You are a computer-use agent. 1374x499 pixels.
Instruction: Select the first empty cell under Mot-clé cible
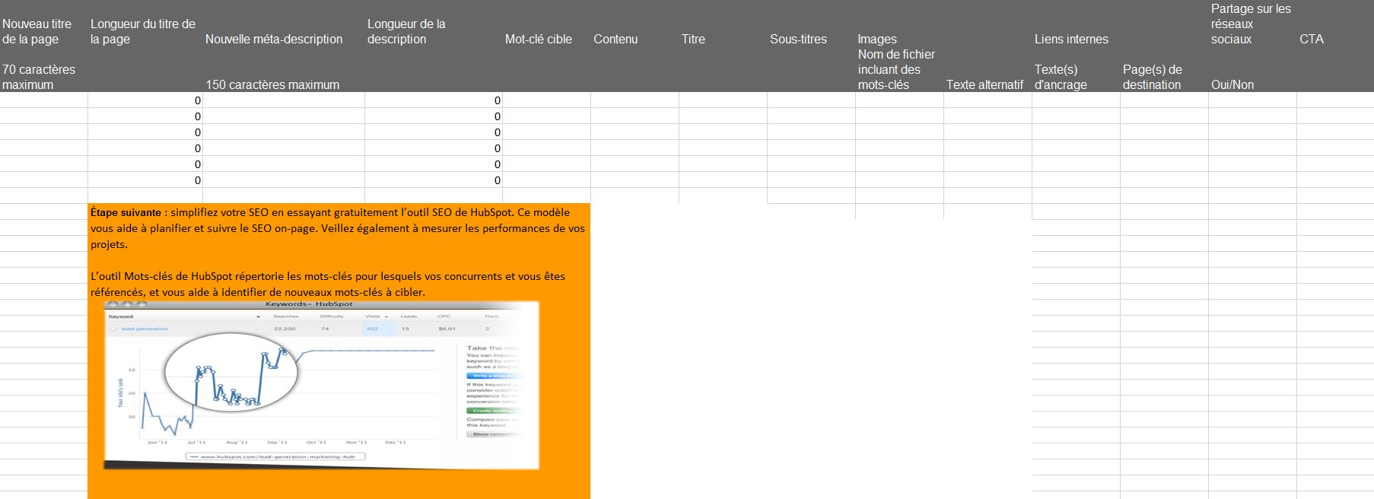(546, 100)
